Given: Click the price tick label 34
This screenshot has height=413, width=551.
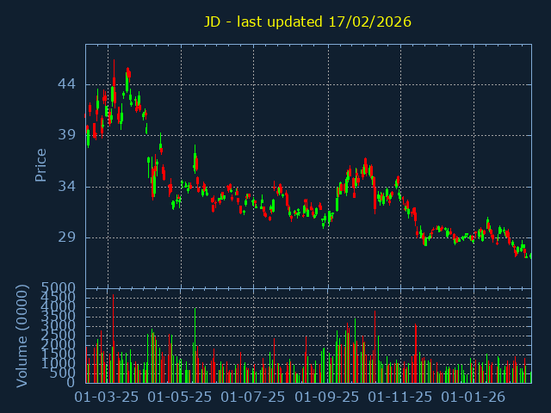Looking at the screenshot, I should 67,186.
